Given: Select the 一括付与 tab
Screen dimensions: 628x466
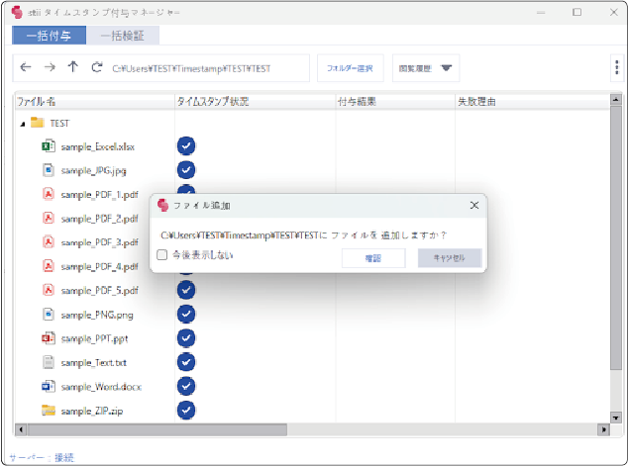Looking at the screenshot, I should pyautogui.click(x=50, y=36).
